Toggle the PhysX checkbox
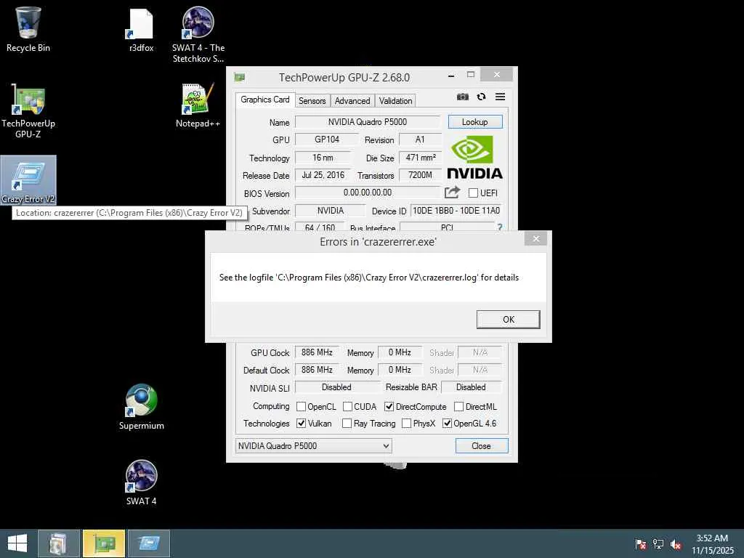Screen dimensions: 744x558 pos(406,424)
